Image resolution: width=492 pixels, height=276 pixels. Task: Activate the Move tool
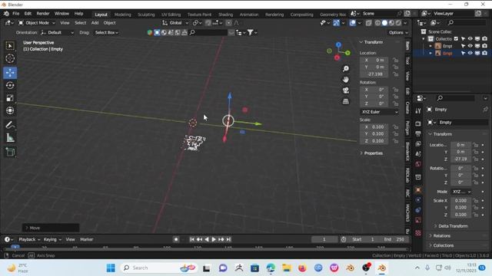[10, 73]
